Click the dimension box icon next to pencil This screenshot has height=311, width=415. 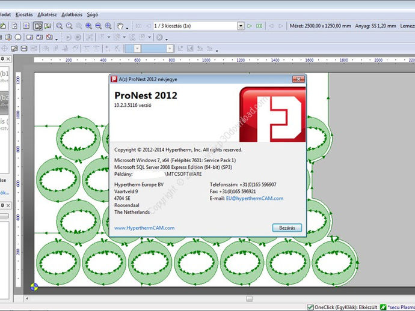[x=24, y=49]
